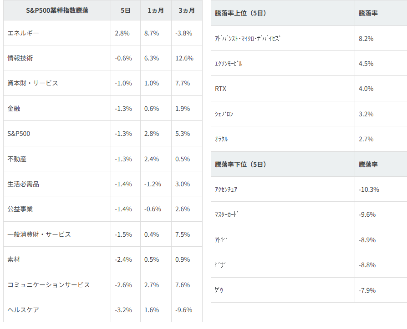407x329 pixels.
Task: Select the コミュニケーションサービス row label
Action: pos(49,285)
